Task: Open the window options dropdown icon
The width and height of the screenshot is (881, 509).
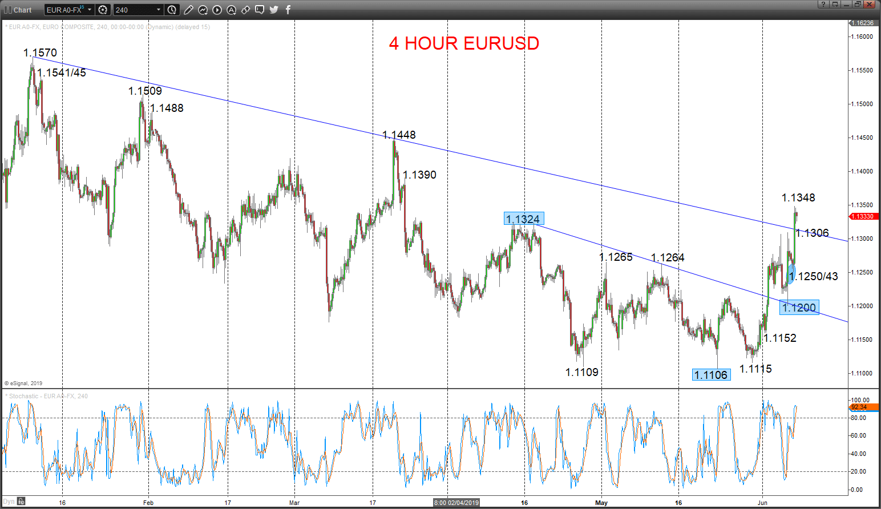Action: tap(834, 4)
